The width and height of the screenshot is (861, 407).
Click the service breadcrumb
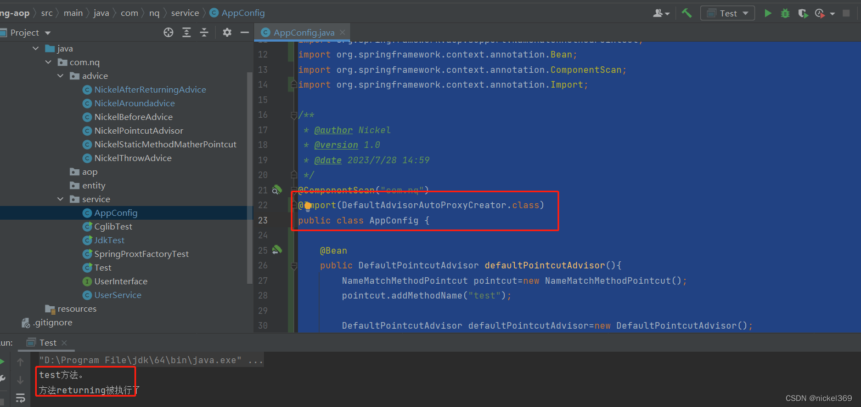185,13
